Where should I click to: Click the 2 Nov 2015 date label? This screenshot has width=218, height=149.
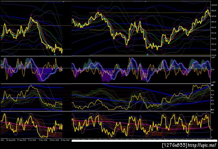point(43,140)
